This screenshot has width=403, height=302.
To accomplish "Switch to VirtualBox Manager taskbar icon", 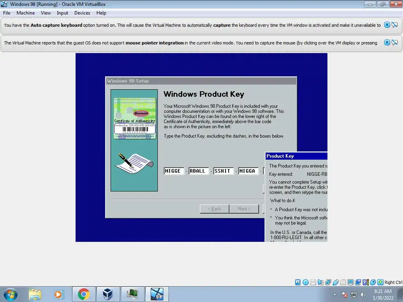I will point(108,294).
